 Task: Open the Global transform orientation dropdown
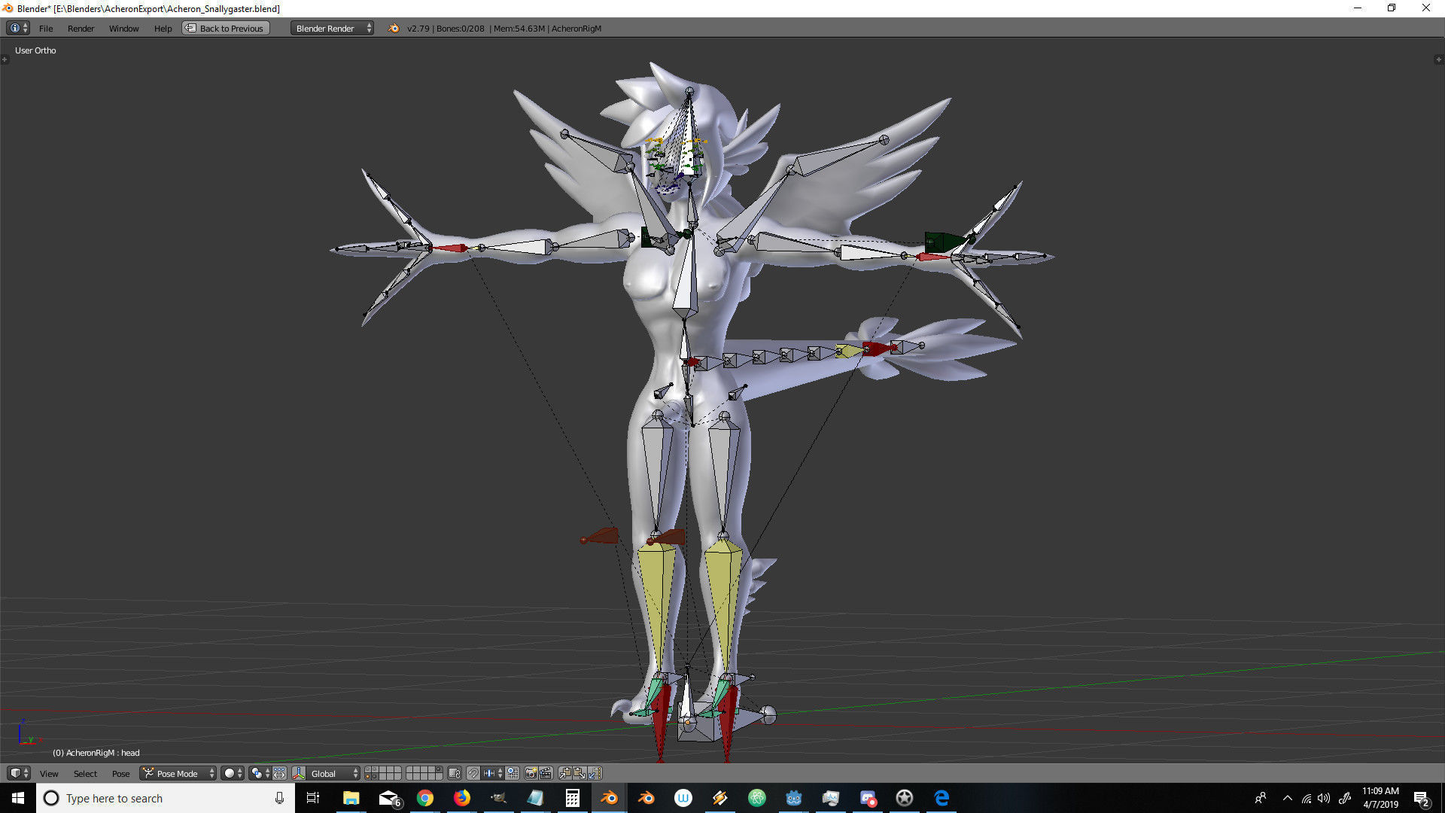point(333,773)
